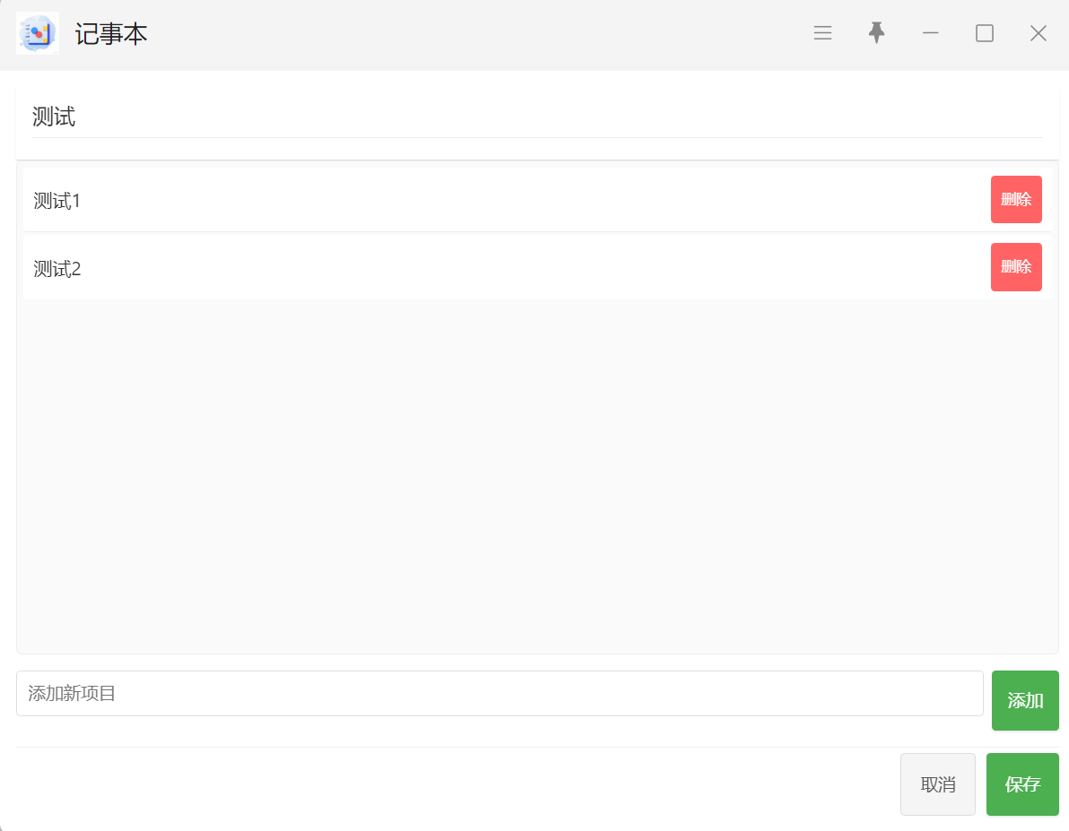The width and height of the screenshot is (1069, 831).
Task: Click the 记事本 app logo icon
Action: (38, 33)
